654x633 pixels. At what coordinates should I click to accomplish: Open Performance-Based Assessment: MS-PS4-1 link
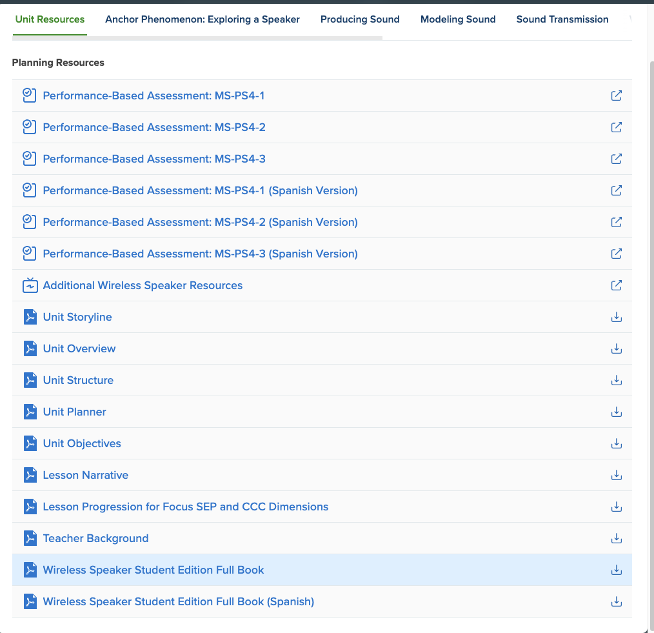[154, 95]
